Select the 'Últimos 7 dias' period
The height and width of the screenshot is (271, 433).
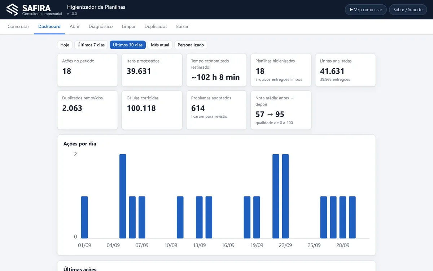point(91,45)
